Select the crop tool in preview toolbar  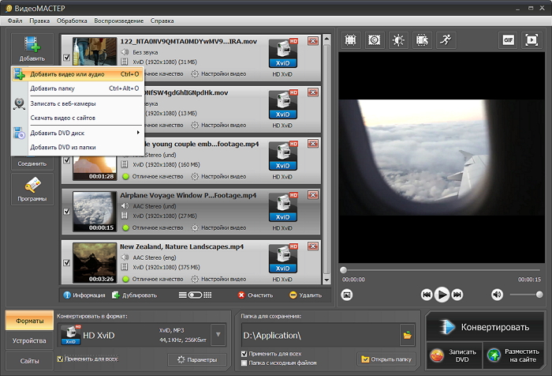350,40
